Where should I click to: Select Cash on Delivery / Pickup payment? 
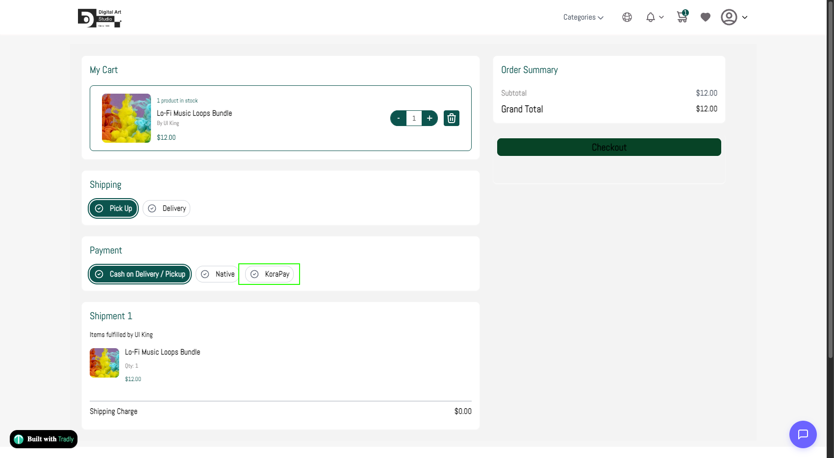[x=140, y=274]
